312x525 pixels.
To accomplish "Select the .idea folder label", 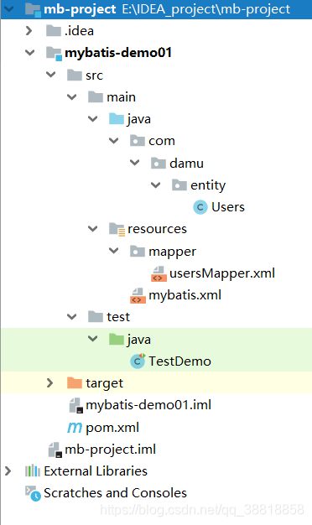I will (x=80, y=31).
